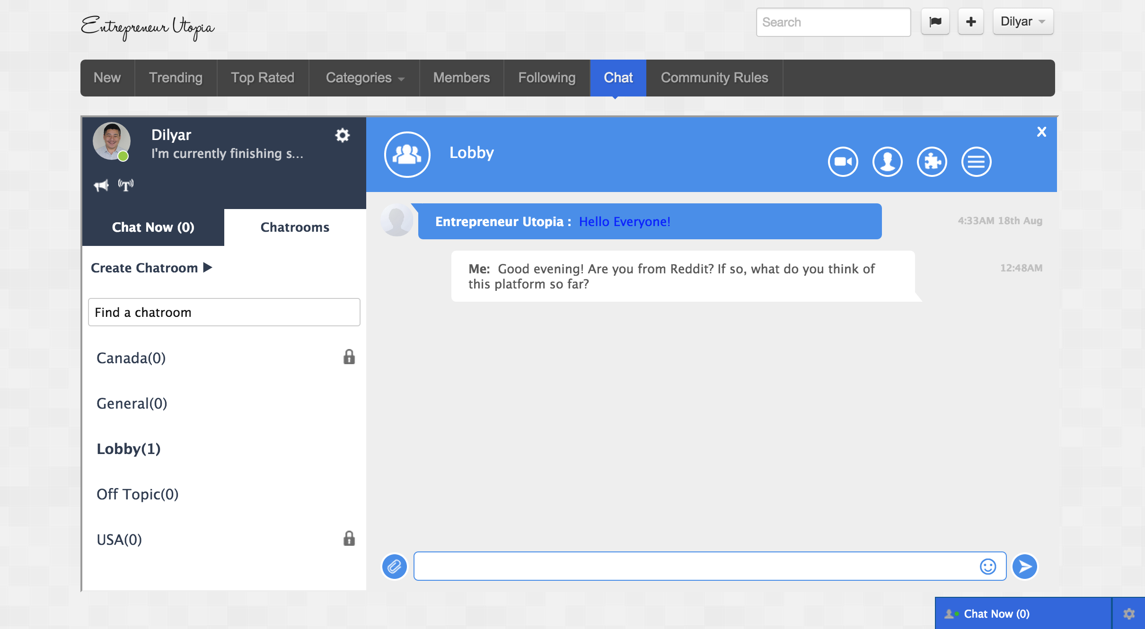Switch to the Chat Now (0) tab
The height and width of the screenshot is (629, 1145).
coord(153,227)
